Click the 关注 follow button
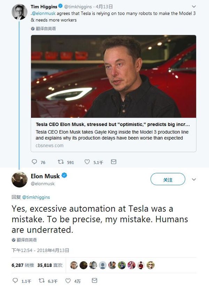This screenshot has width=209, height=292. coord(168,179)
